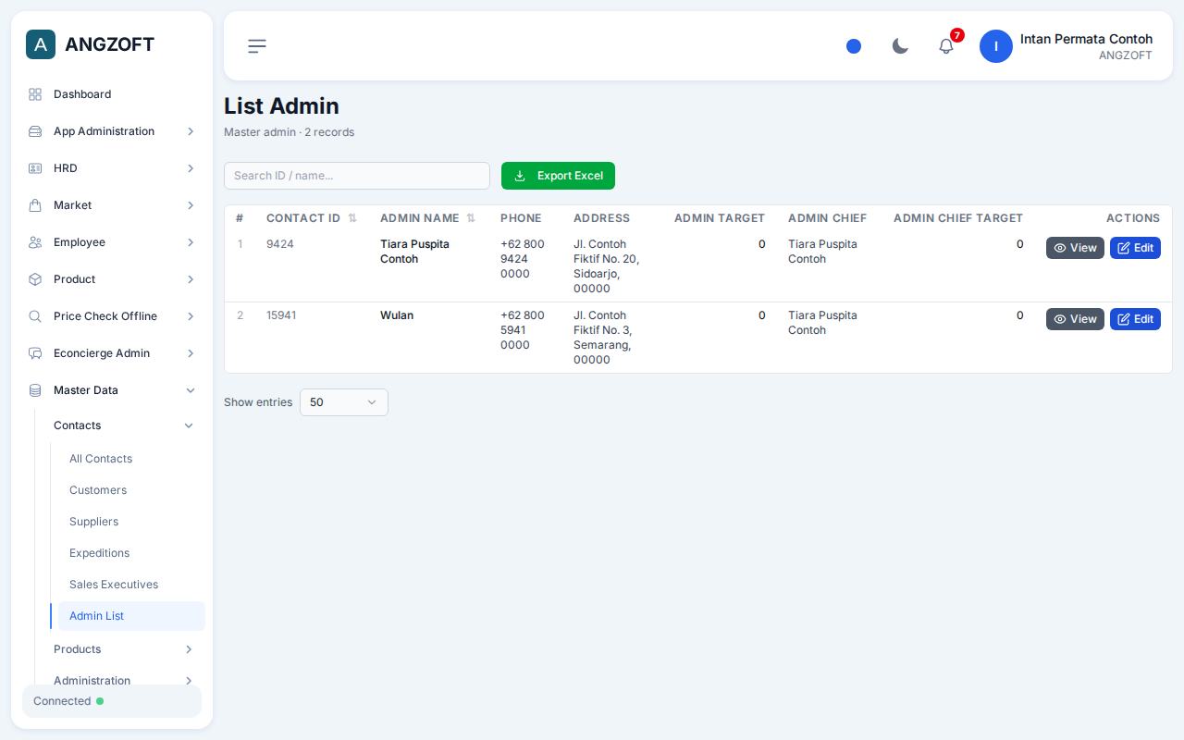Open notifications bell icon
The image size is (1184, 740).
[946, 46]
